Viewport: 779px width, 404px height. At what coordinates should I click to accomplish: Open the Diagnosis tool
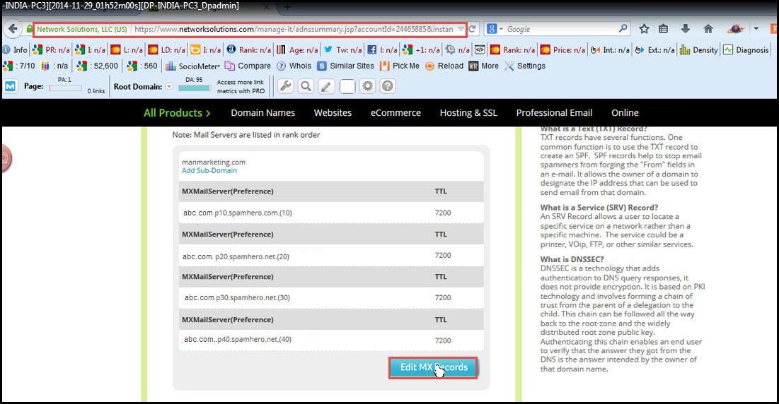click(746, 49)
